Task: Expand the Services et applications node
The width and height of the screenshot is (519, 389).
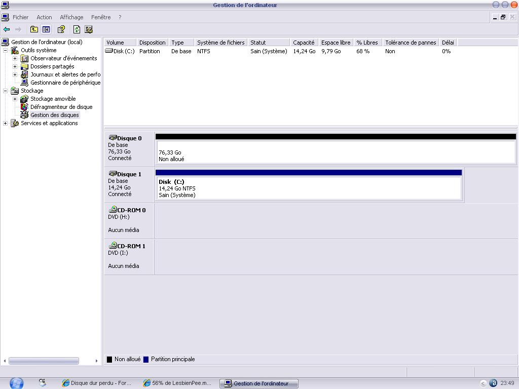Action: (x=6, y=123)
